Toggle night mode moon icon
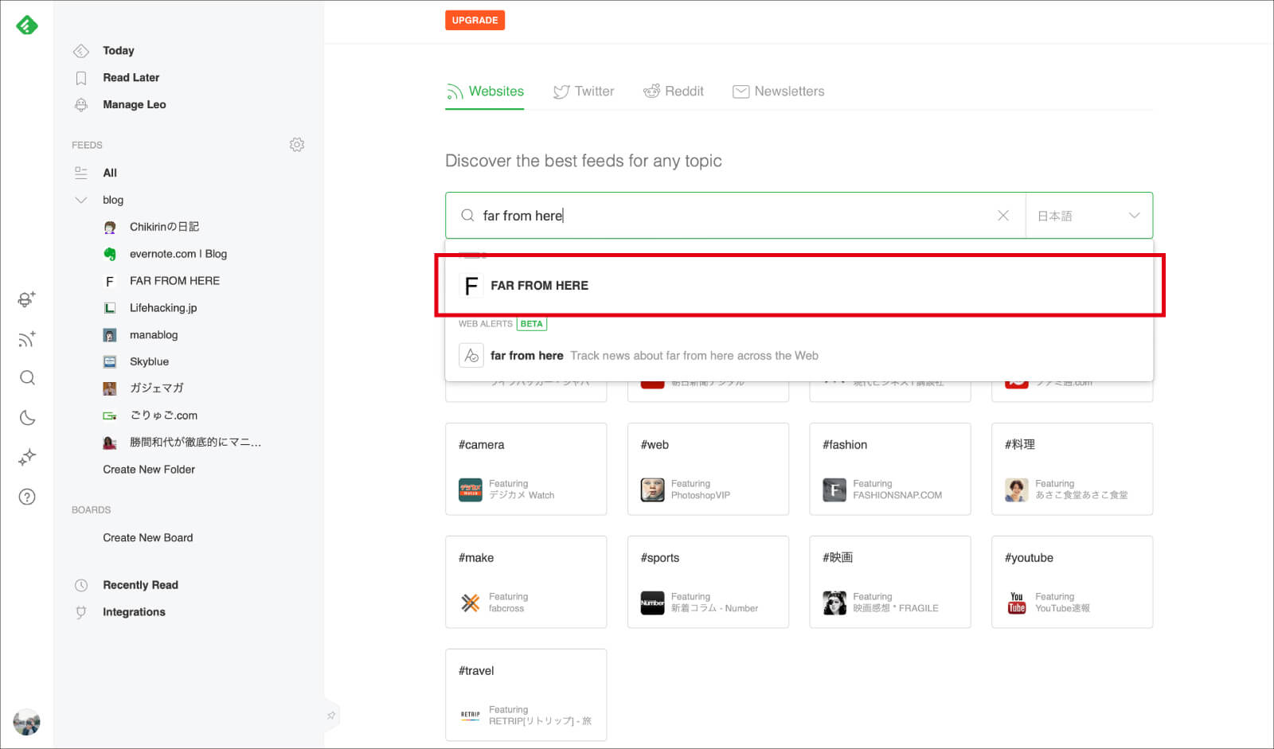 [27, 418]
